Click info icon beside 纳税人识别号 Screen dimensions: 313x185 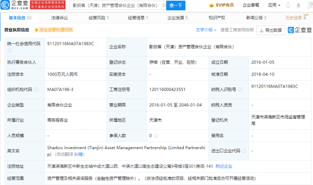pos(240,90)
